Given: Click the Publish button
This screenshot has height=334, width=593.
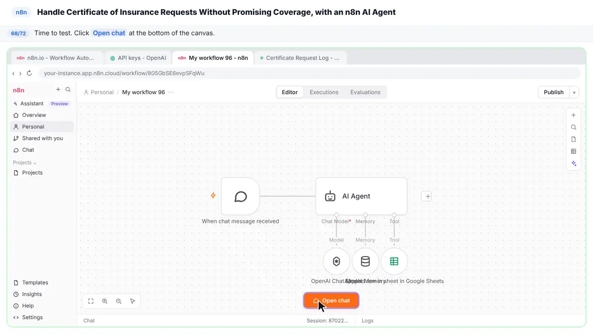Looking at the screenshot, I should (554, 92).
